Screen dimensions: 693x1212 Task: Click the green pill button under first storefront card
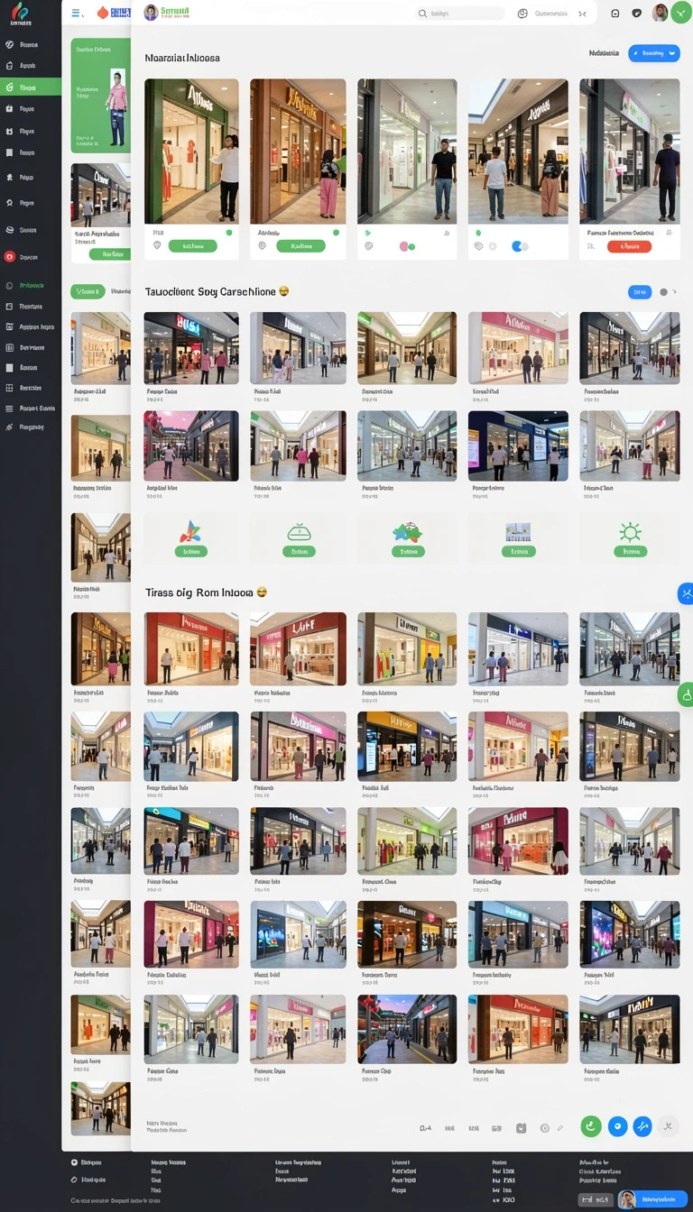click(x=192, y=245)
